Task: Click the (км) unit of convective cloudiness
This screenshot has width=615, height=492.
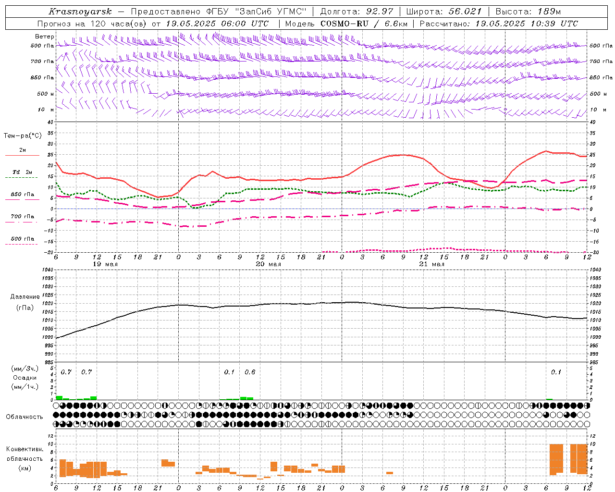Action: pos(25,468)
